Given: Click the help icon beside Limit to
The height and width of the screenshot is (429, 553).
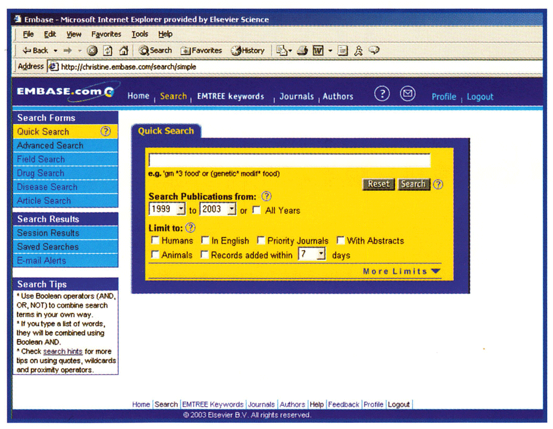Looking at the screenshot, I should (x=190, y=228).
